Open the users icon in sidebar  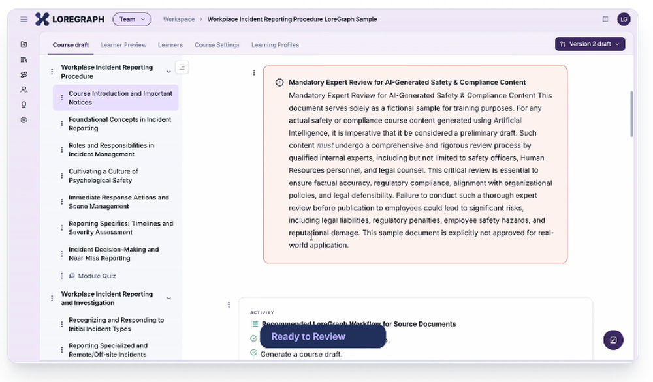tap(24, 90)
